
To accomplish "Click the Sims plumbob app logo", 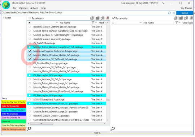I will [6, 5].
